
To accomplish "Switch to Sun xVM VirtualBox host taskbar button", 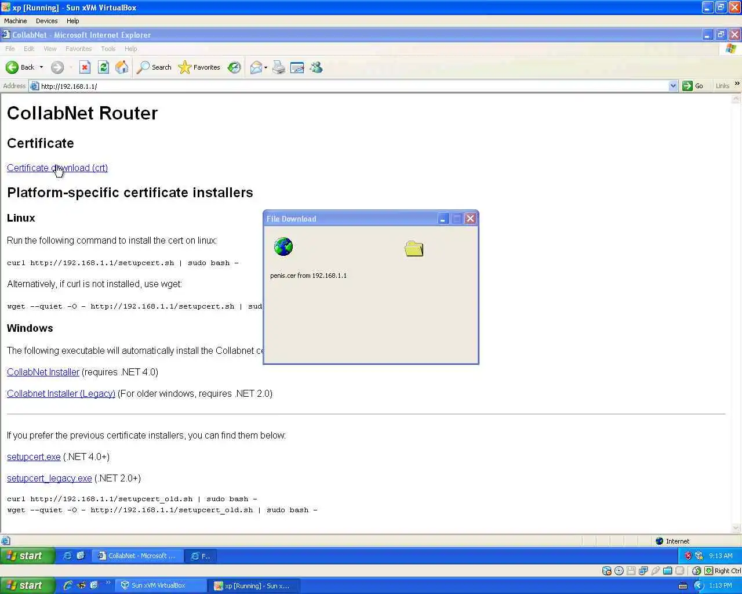I will click(161, 586).
